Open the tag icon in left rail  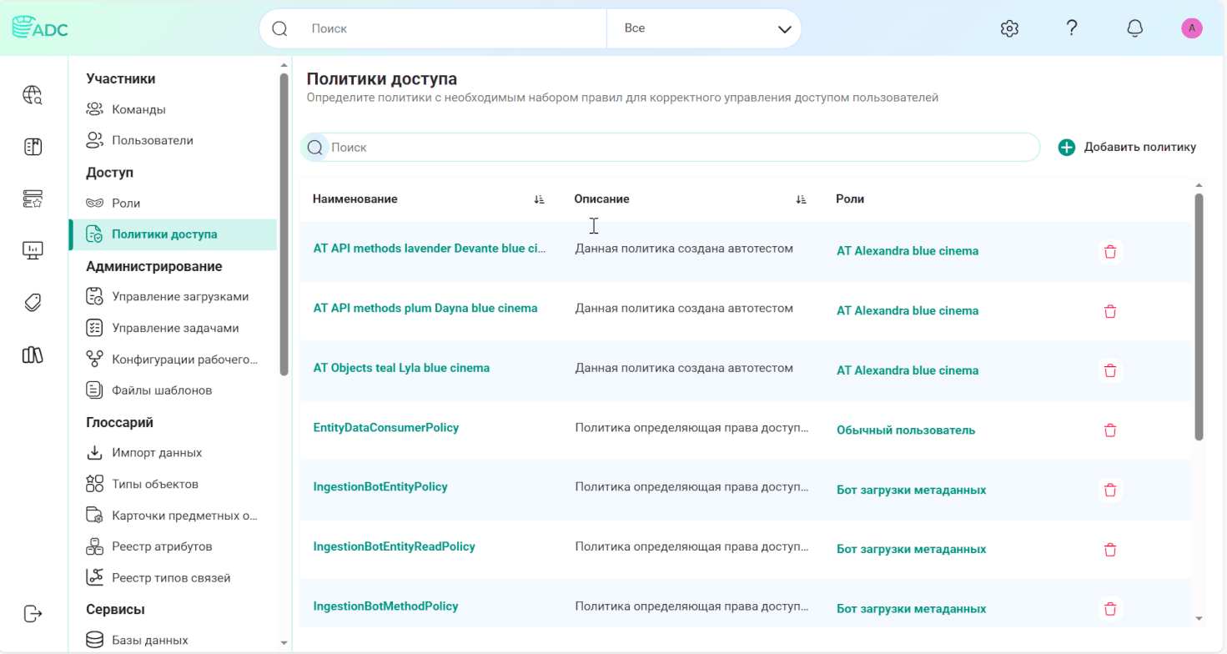[33, 302]
